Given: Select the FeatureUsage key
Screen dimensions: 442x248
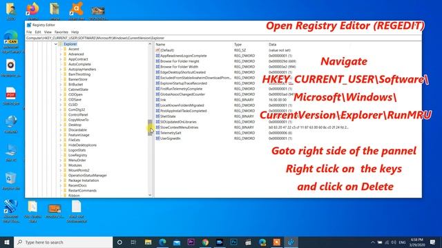Looking at the screenshot, I should 79,135.
